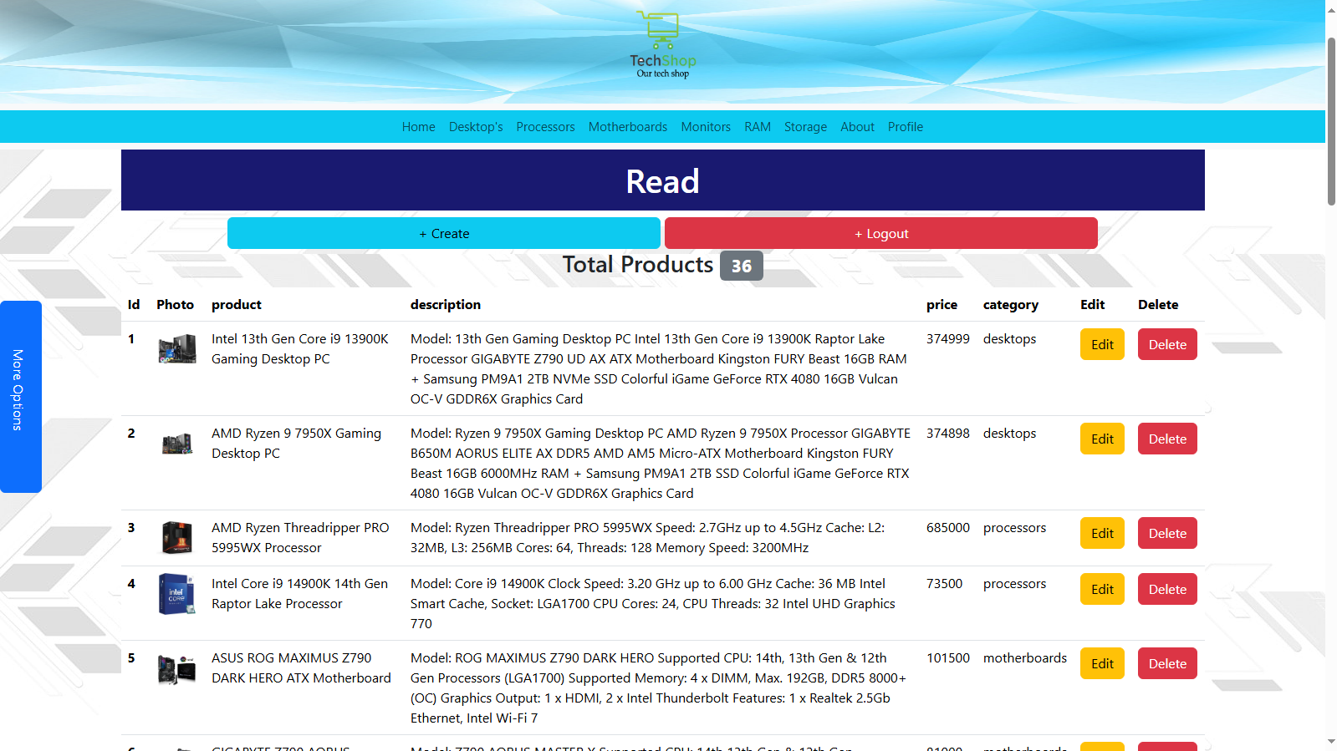Click the 'category' column header
The image size is (1337, 751).
1011,304
